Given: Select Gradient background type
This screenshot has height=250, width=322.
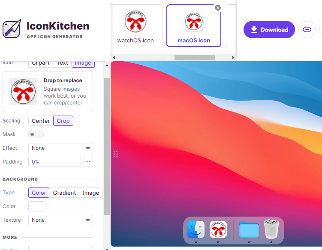Looking at the screenshot, I should click(x=64, y=193).
